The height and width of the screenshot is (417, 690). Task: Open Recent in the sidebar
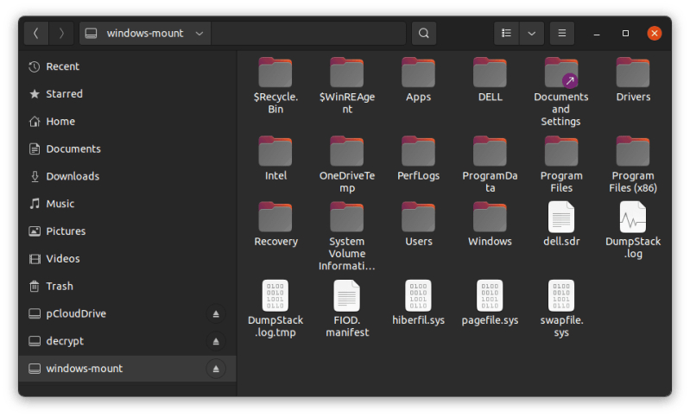click(127, 66)
